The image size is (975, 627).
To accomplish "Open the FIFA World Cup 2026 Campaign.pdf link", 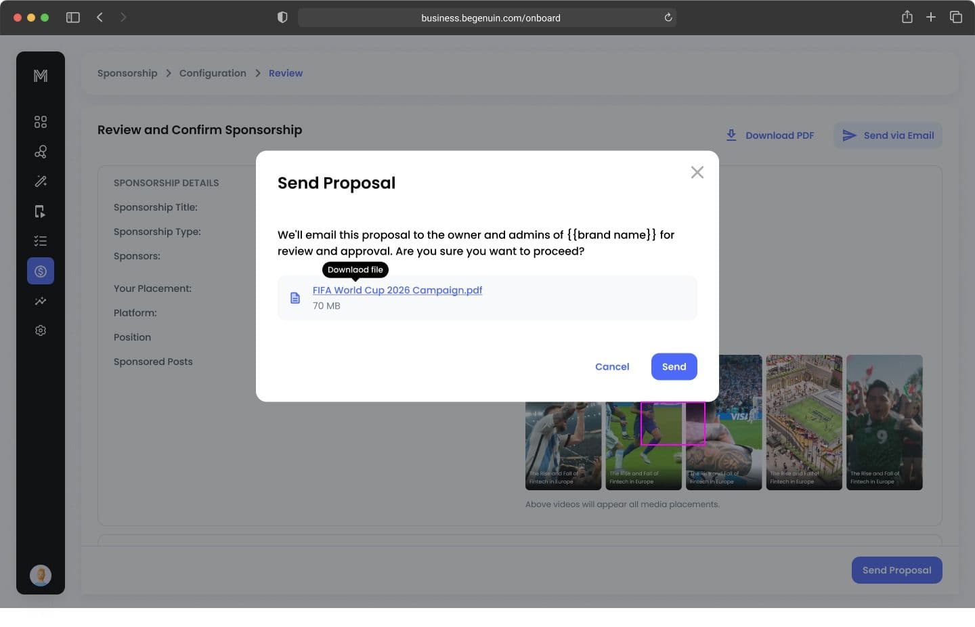I will click(397, 290).
